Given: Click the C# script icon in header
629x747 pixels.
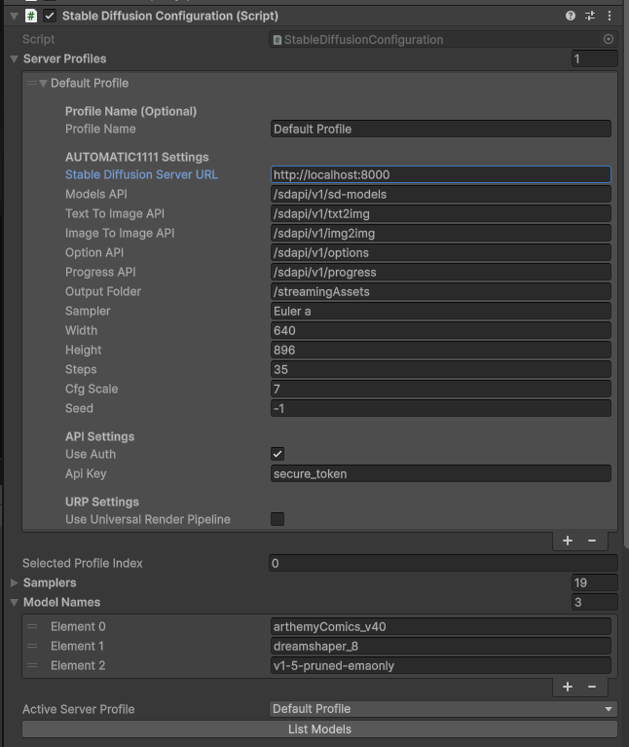Looking at the screenshot, I should [x=31, y=16].
